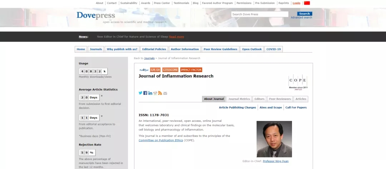The height and width of the screenshot is (169, 386).
Task: Share journal on Twitter
Action: pos(140,93)
